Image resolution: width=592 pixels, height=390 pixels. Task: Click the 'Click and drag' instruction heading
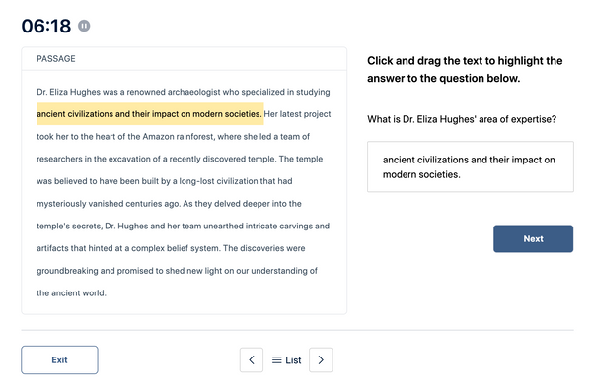[465, 69]
